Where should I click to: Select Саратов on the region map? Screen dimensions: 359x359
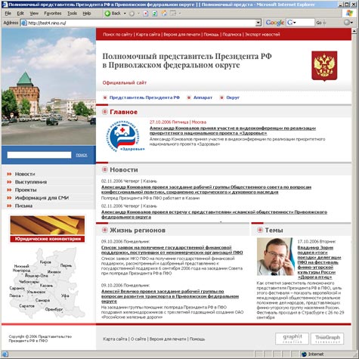click(x=26, y=305)
